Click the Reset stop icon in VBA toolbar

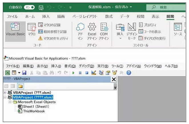click(x=87, y=73)
